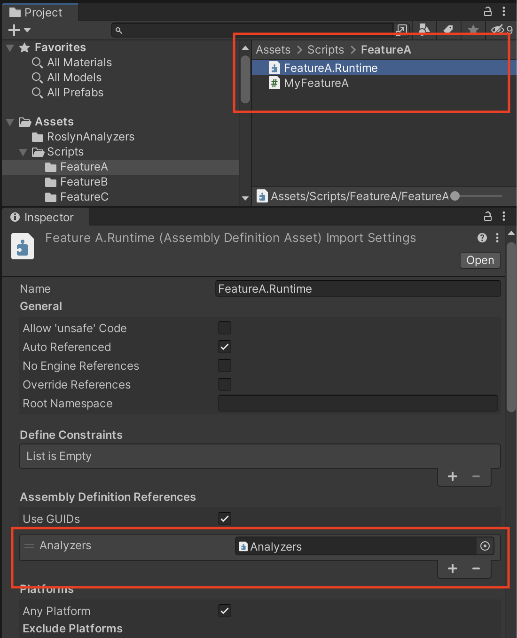Remove a Define Constraint with minus
The height and width of the screenshot is (638, 517).
pos(476,476)
